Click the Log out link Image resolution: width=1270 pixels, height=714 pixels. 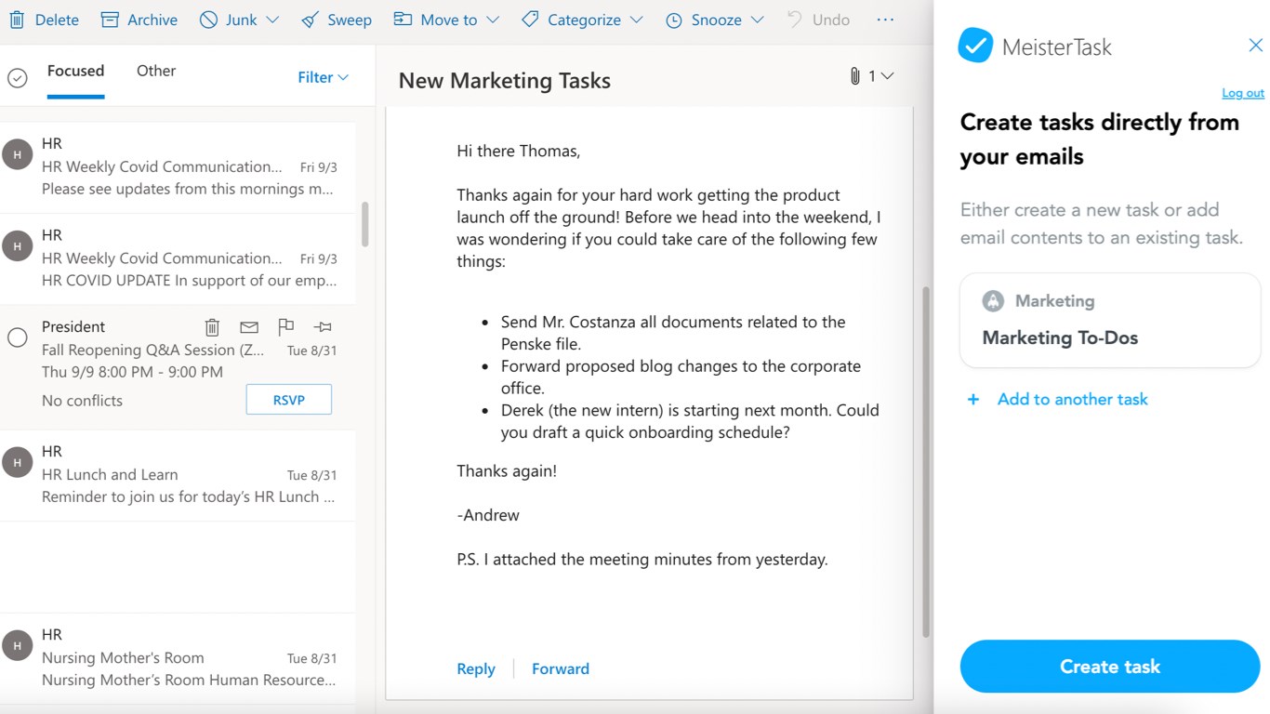pyautogui.click(x=1242, y=93)
